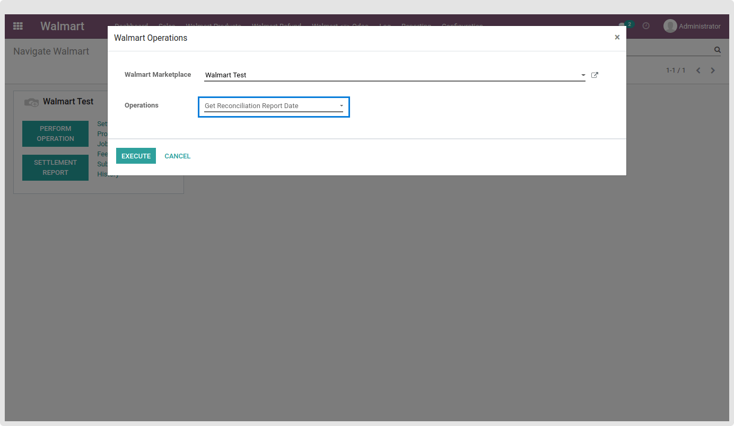Open the apps grid menu
734x426 pixels.
[x=18, y=26]
